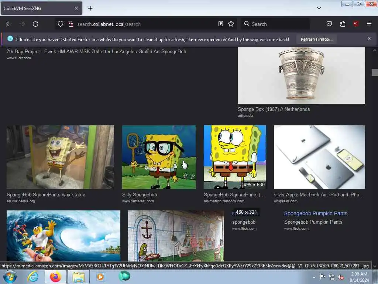Open Windows Explorer from the taskbar
The image size is (378, 284).
79,277
